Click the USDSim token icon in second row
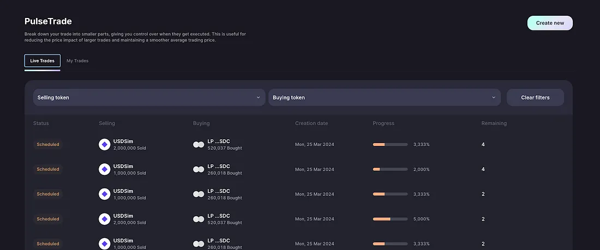Image resolution: width=600 pixels, height=250 pixels. (105, 169)
